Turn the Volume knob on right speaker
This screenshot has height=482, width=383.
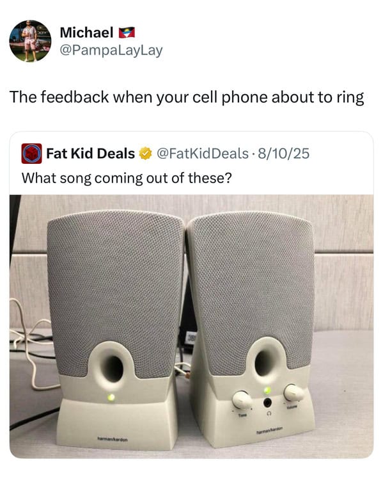tap(293, 393)
